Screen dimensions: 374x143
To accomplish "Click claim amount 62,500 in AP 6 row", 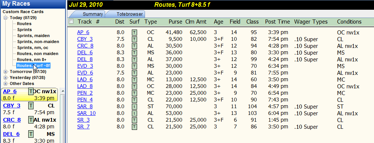I will (x=198, y=33).
